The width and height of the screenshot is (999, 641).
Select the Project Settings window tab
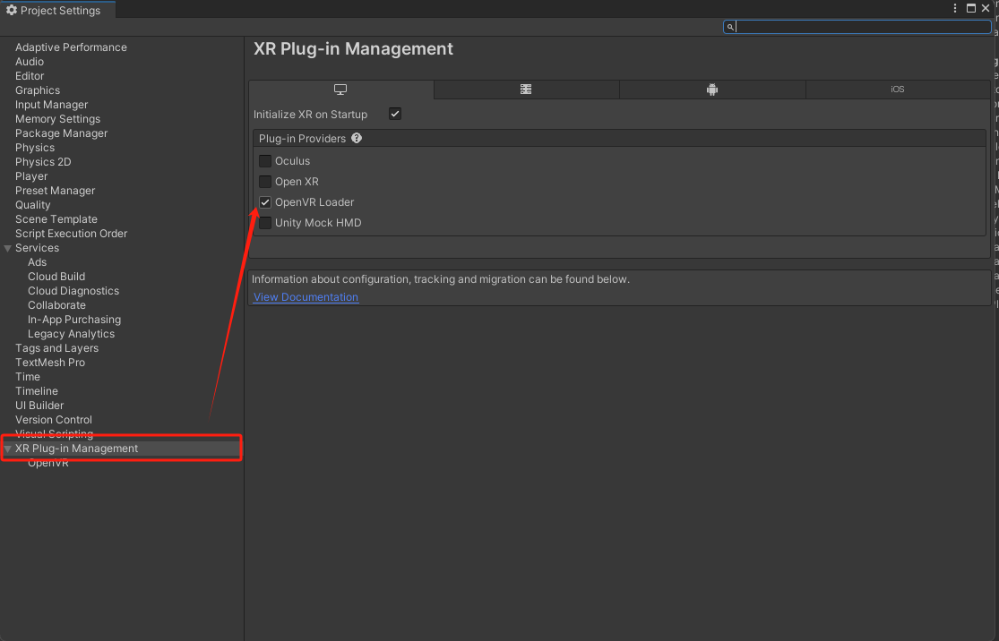[x=54, y=10]
